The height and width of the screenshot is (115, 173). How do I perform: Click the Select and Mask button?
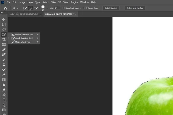135,8
